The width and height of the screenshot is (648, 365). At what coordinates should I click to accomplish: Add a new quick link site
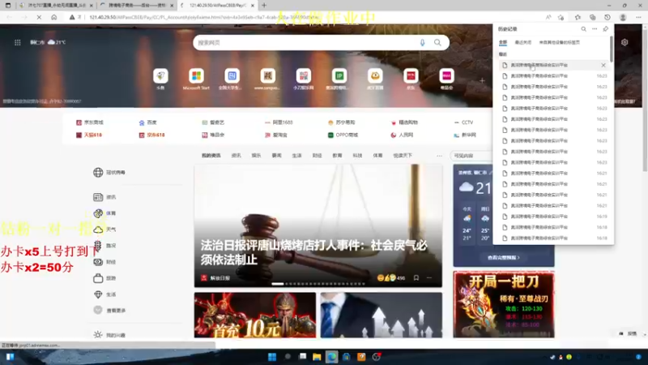pyautogui.click(x=482, y=80)
